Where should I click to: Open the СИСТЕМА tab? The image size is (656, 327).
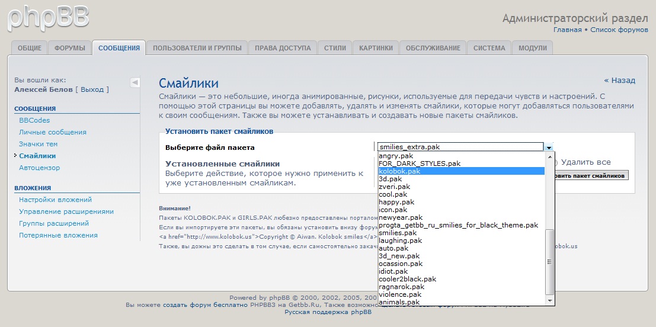click(x=489, y=48)
